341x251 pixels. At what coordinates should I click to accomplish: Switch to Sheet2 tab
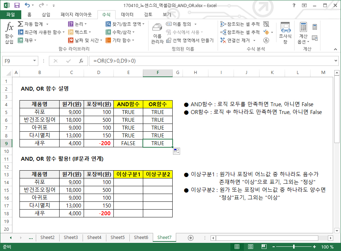coord(47,238)
